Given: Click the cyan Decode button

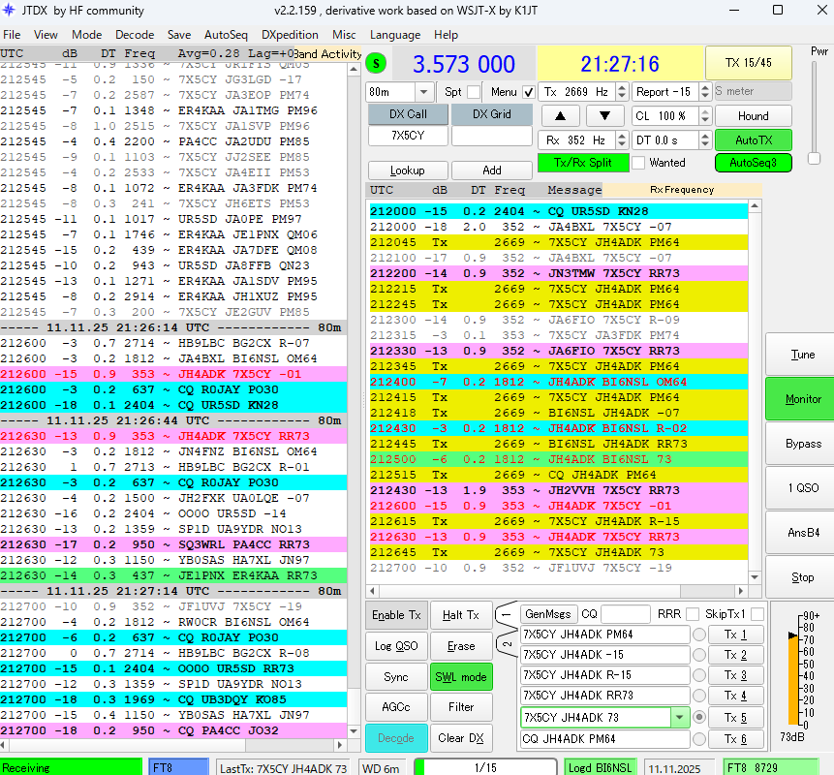Looking at the screenshot, I should click(395, 737).
